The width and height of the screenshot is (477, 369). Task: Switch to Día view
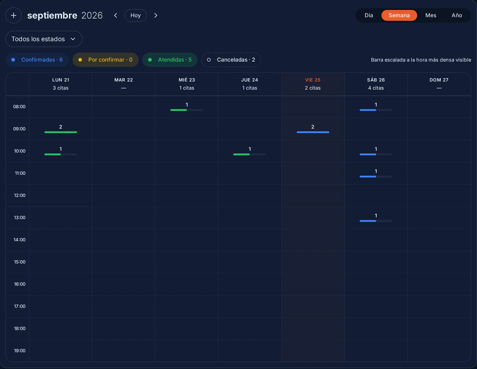[x=369, y=15]
